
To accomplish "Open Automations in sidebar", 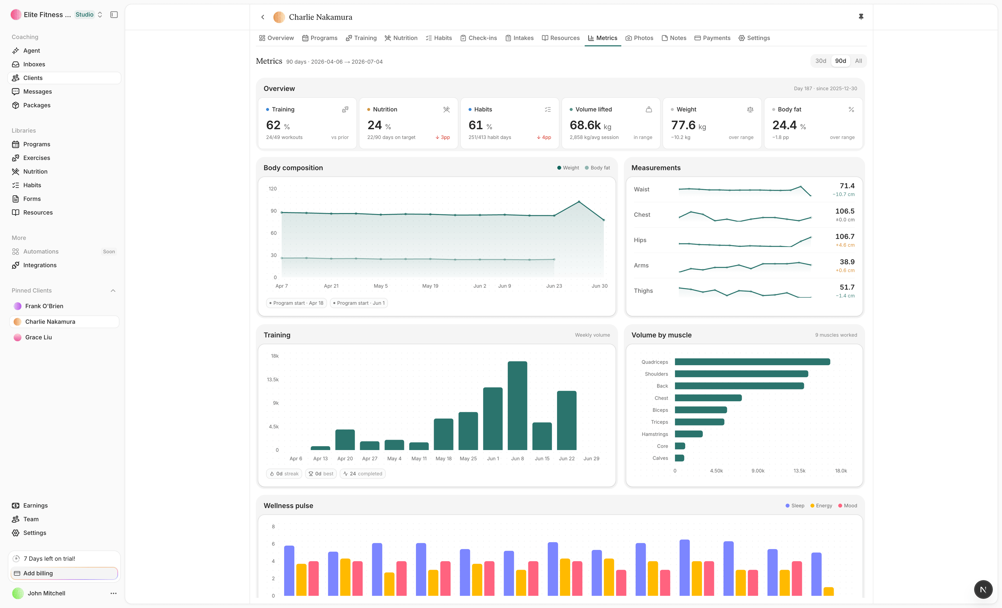I will click(x=64, y=251).
